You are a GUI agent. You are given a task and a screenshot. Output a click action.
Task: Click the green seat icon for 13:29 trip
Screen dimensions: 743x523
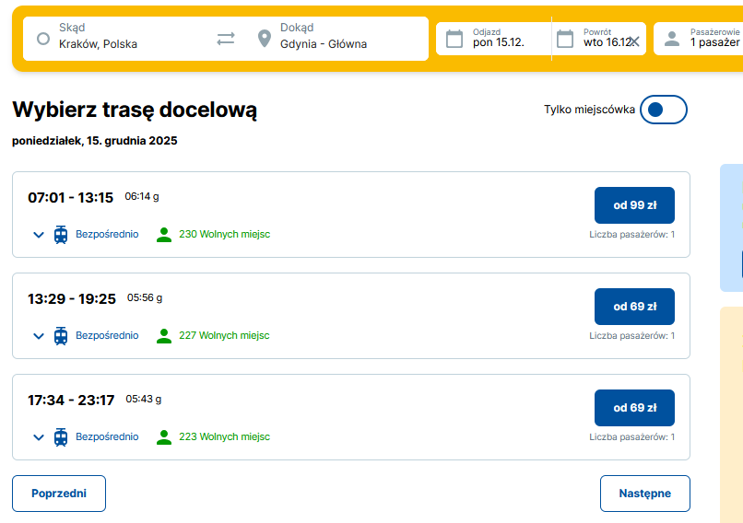coord(164,336)
